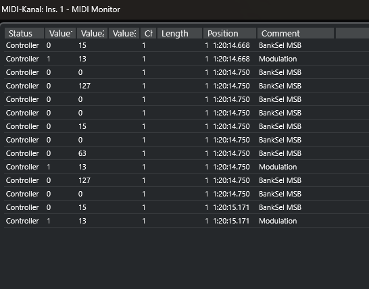Select first Controller row with value 15
This screenshot has width=369, height=289.
(x=187, y=45)
